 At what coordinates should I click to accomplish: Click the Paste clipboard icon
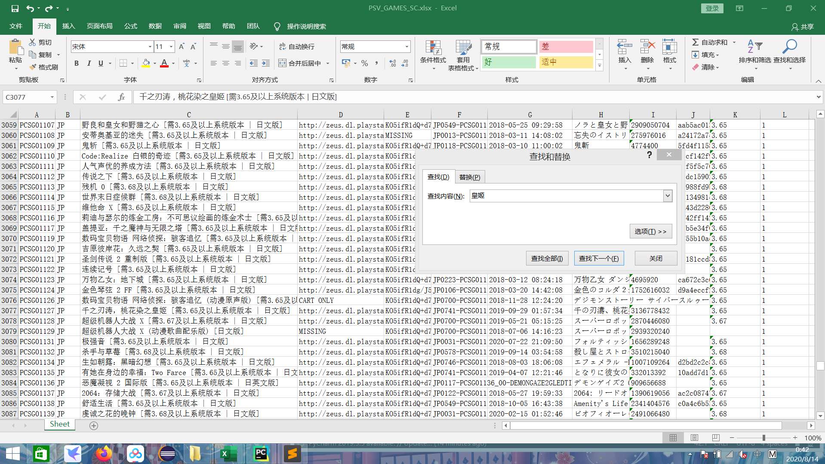15,47
